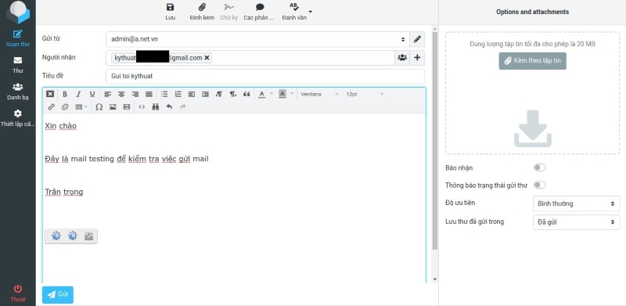The width and height of the screenshot is (626, 306).
Task: Increase the indent
Action: 205,94
